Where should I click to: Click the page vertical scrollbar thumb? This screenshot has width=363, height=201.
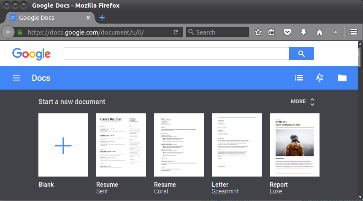pyautogui.click(x=360, y=57)
